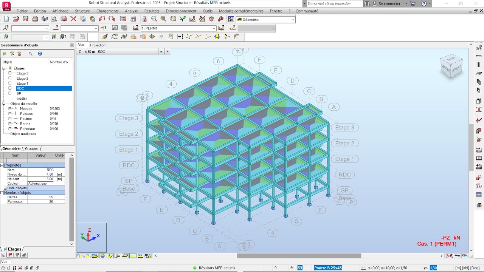Image resolution: width=484 pixels, height=272 pixels.
Task: Open the Chargements menu
Action: coord(107,11)
